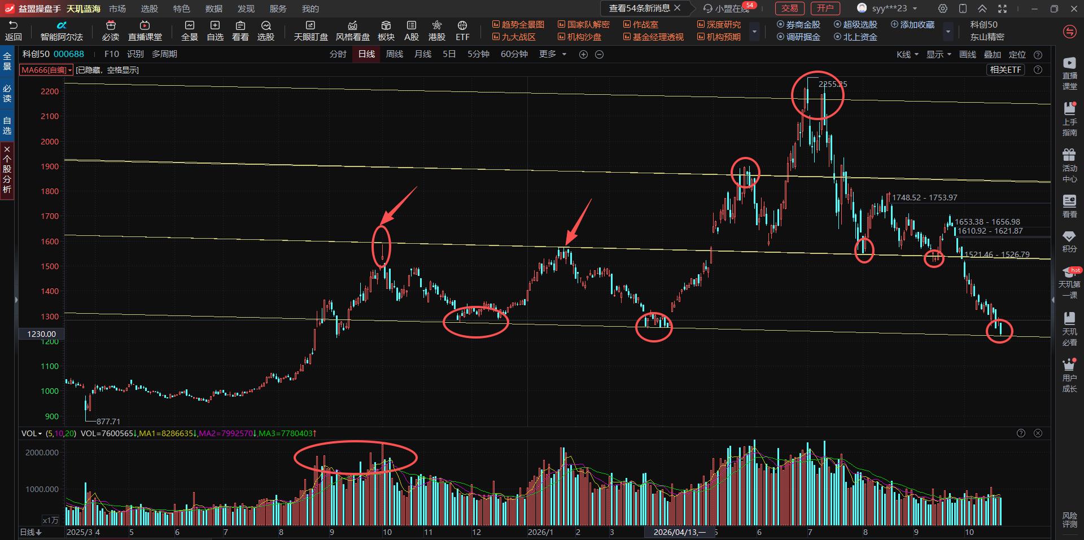This screenshot has height=540, width=1084.
Task: Open 活动中心 gift icon in sidebar
Action: pos(1069,165)
